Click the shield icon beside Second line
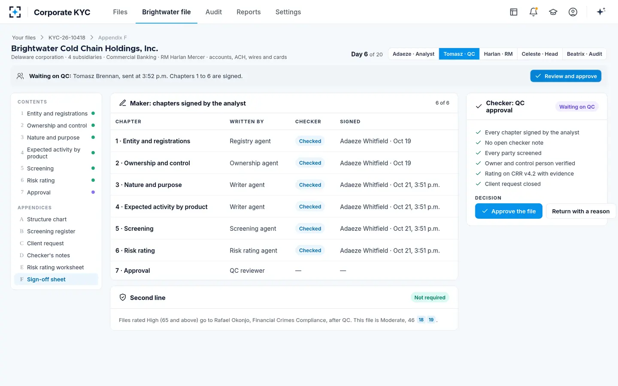 coord(123,297)
